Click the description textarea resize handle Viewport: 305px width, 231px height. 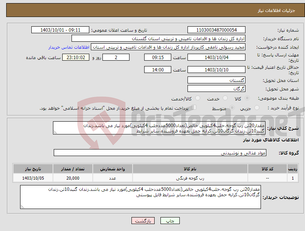pos(55,132)
